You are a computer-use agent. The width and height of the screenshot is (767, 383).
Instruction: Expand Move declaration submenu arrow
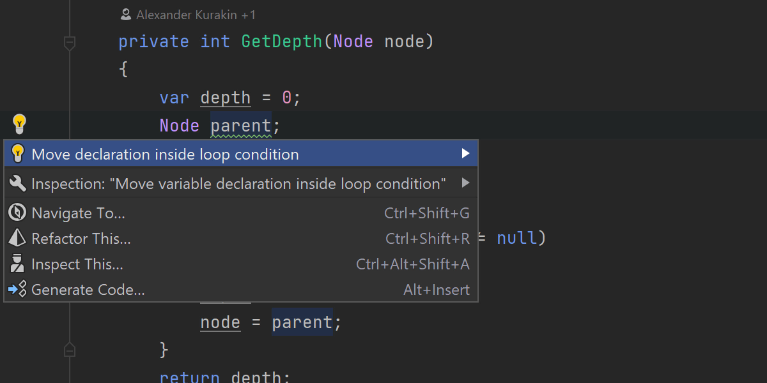click(x=465, y=154)
